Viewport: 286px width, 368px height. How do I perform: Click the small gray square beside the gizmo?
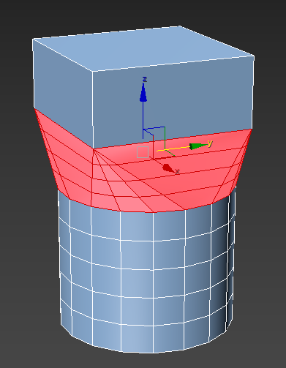(x=143, y=152)
